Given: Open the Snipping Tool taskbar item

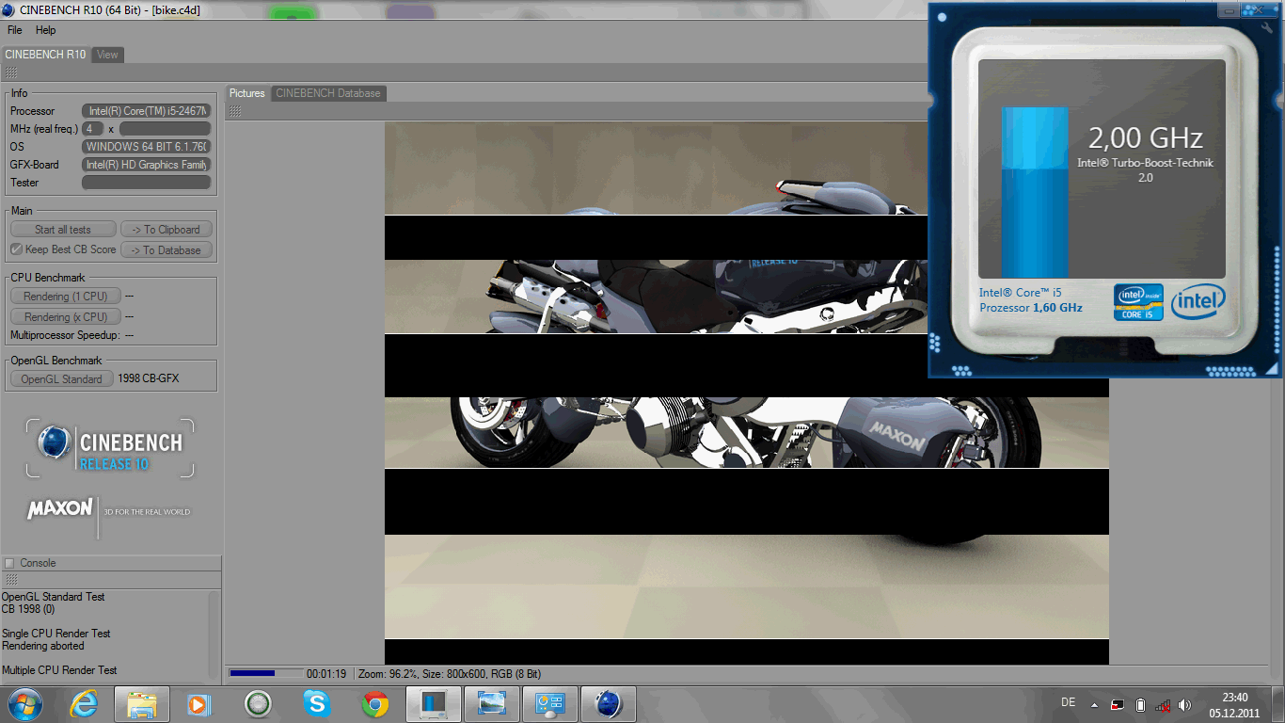Looking at the screenshot, I should tap(492, 703).
